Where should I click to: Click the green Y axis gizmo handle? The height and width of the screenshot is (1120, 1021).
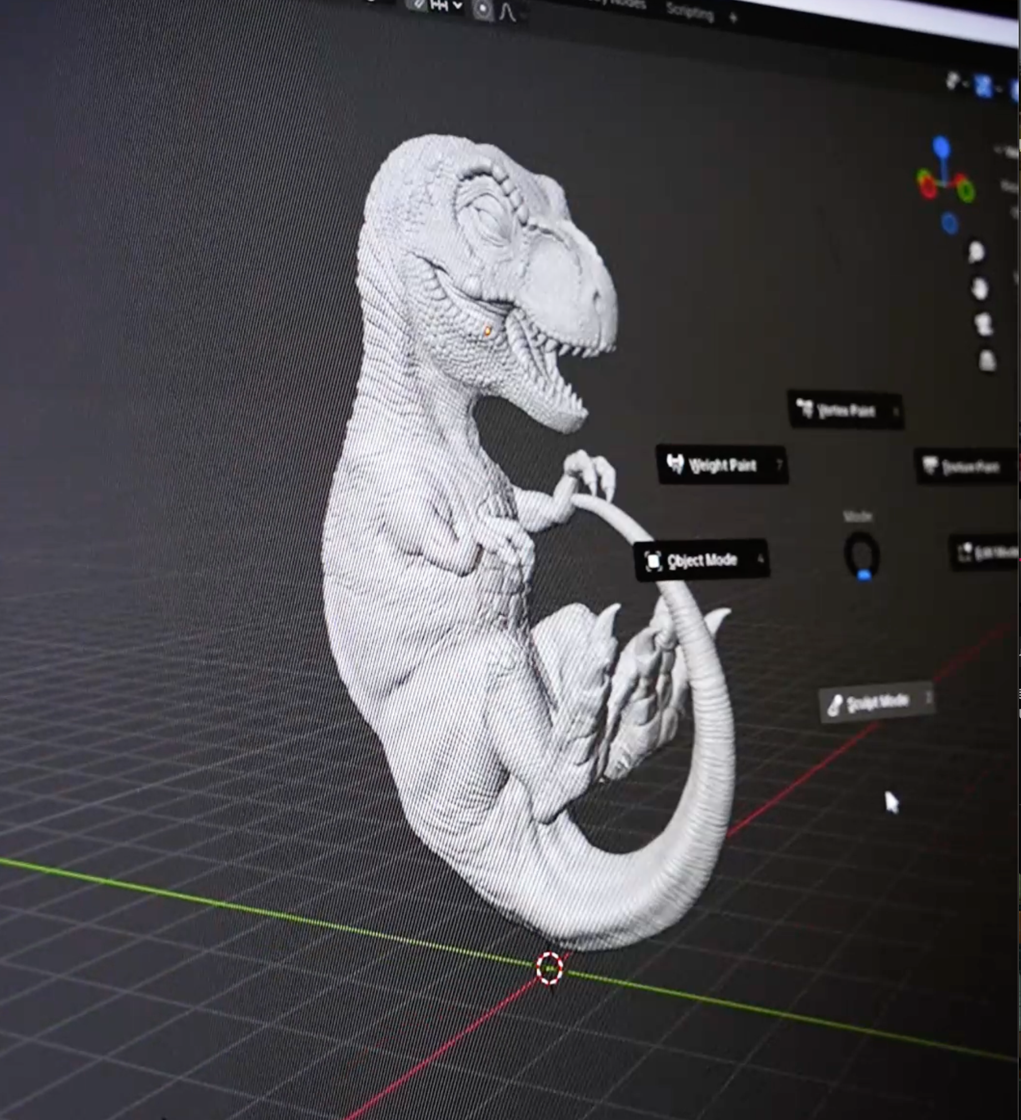[966, 190]
